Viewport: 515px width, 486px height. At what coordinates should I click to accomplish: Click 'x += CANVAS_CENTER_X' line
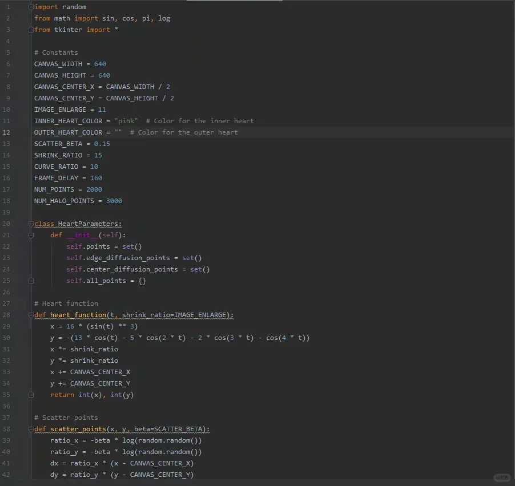coord(90,372)
